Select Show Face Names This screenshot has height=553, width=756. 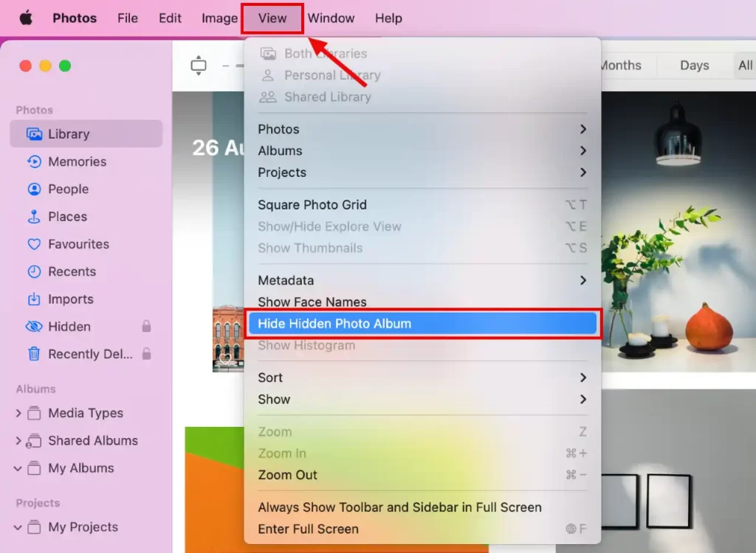coord(422,302)
